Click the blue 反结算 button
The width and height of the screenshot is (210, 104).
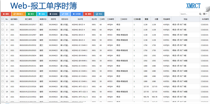click(77, 14)
